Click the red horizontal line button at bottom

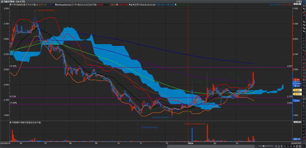pos(297,146)
